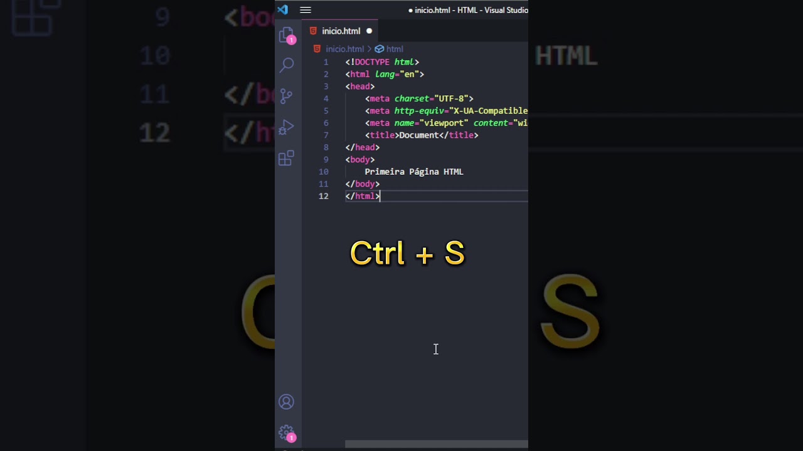The width and height of the screenshot is (803, 451).
Task: Click line number 12 in the gutter
Action: (x=323, y=196)
